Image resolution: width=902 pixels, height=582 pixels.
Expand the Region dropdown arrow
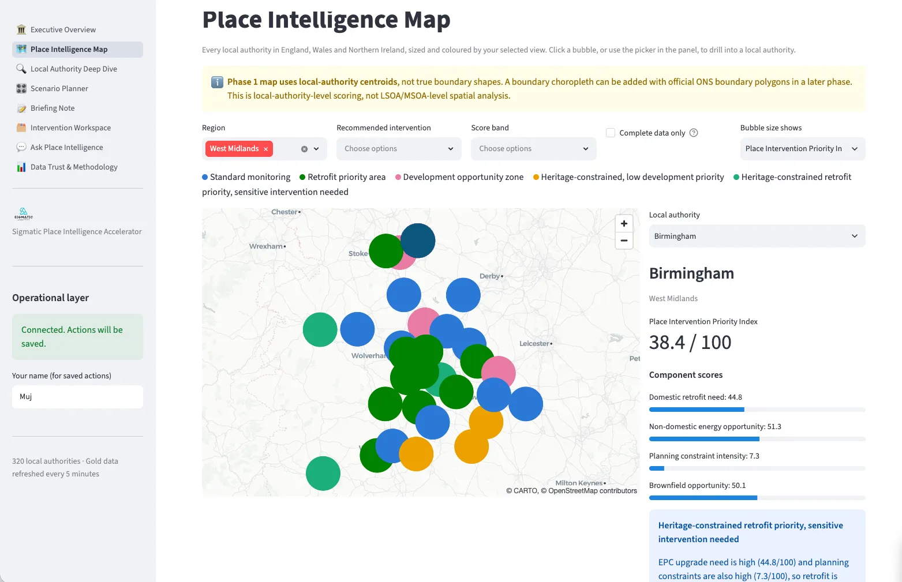(x=316, y=149)
